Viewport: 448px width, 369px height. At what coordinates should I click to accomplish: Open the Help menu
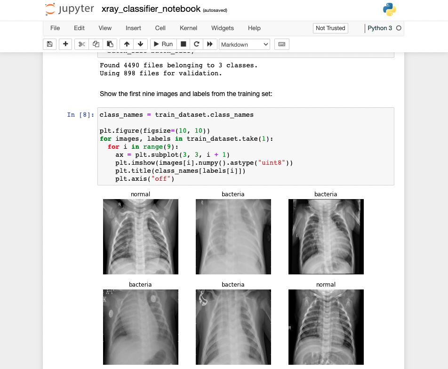pos(254,28)
